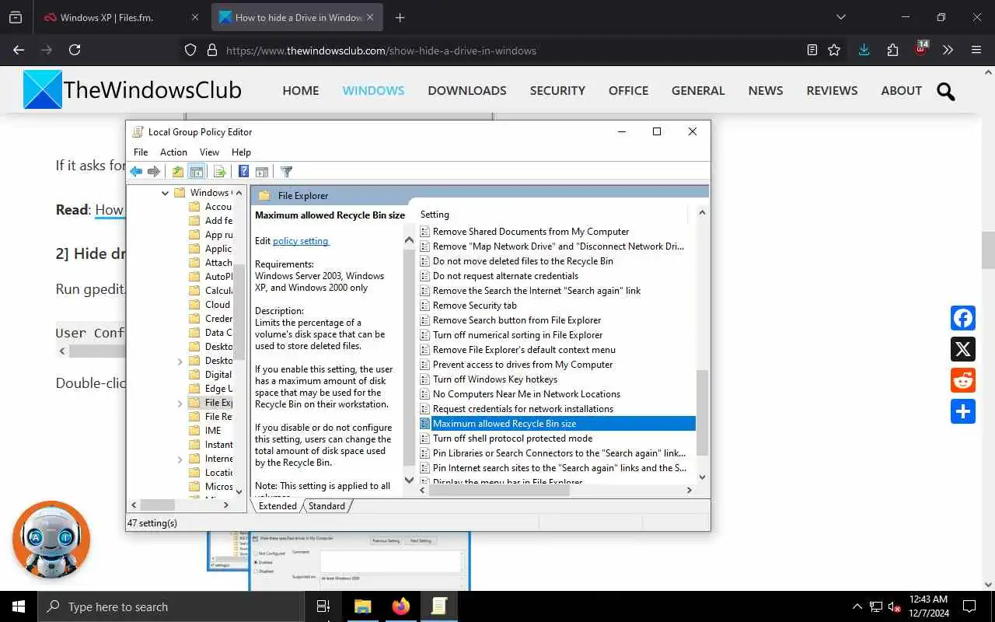
Task: Toggle the Show/Hide Action Pane toolbar icon
Action: [x=262, y=172]
